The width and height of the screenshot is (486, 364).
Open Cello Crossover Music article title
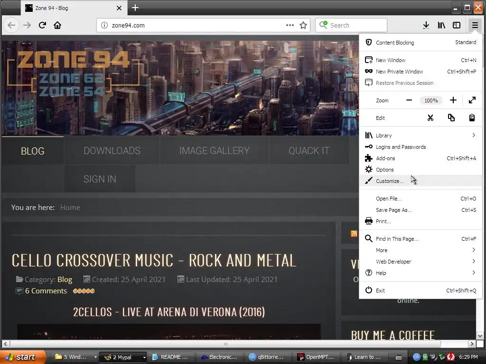(154, 260)
